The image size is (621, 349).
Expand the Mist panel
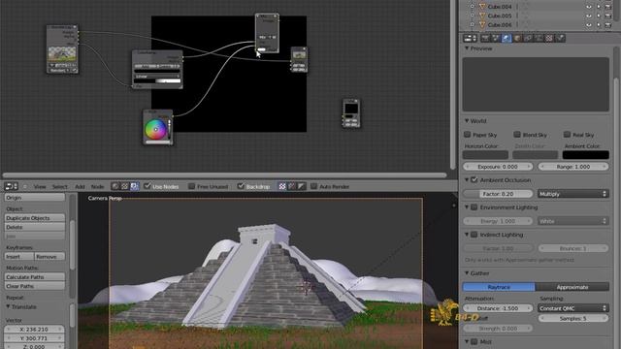[x=467, y=341]
